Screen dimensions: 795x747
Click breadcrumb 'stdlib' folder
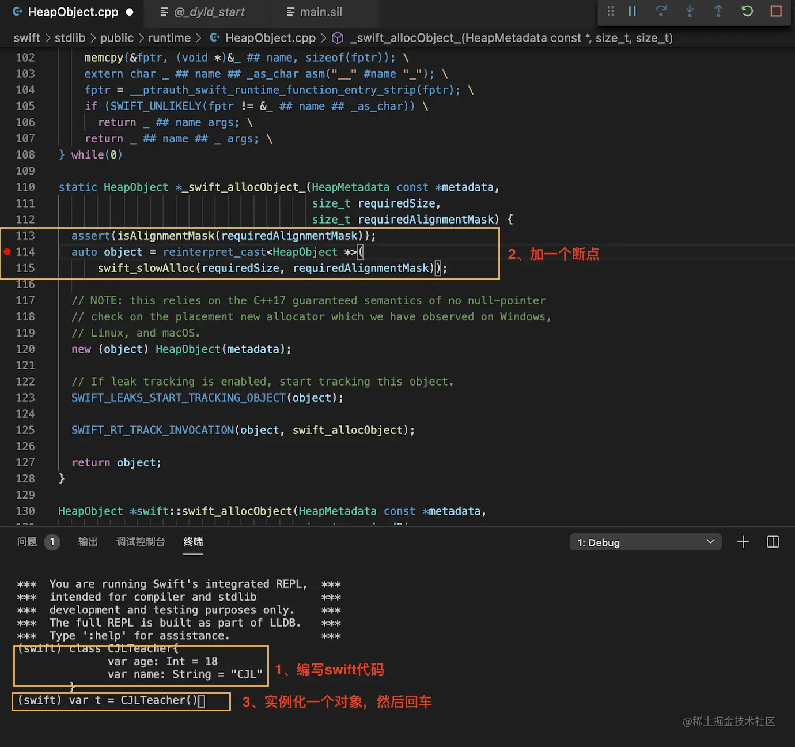point(70,38)
